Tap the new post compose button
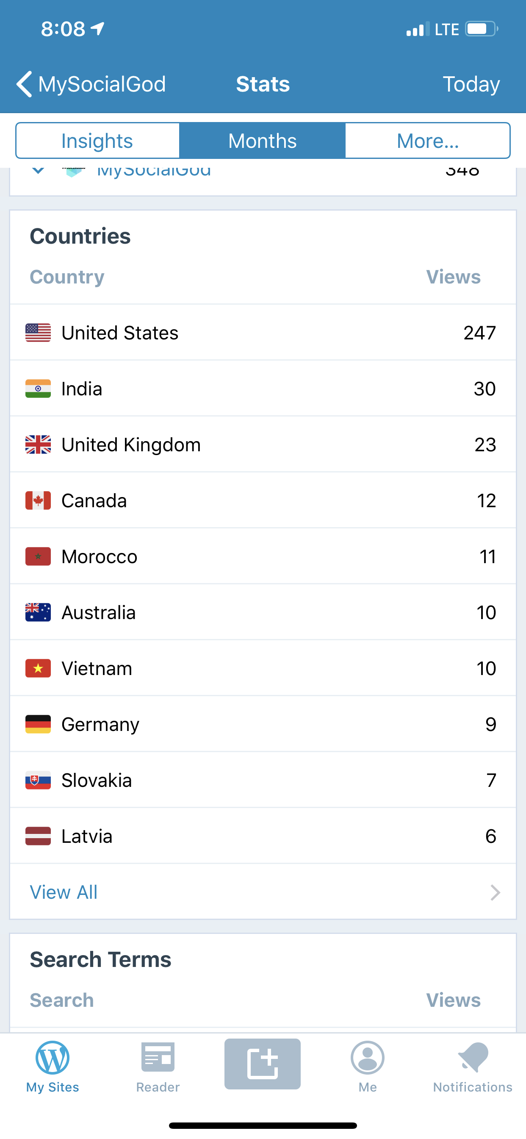The image size is (526, 1139). coord(263,1064)
